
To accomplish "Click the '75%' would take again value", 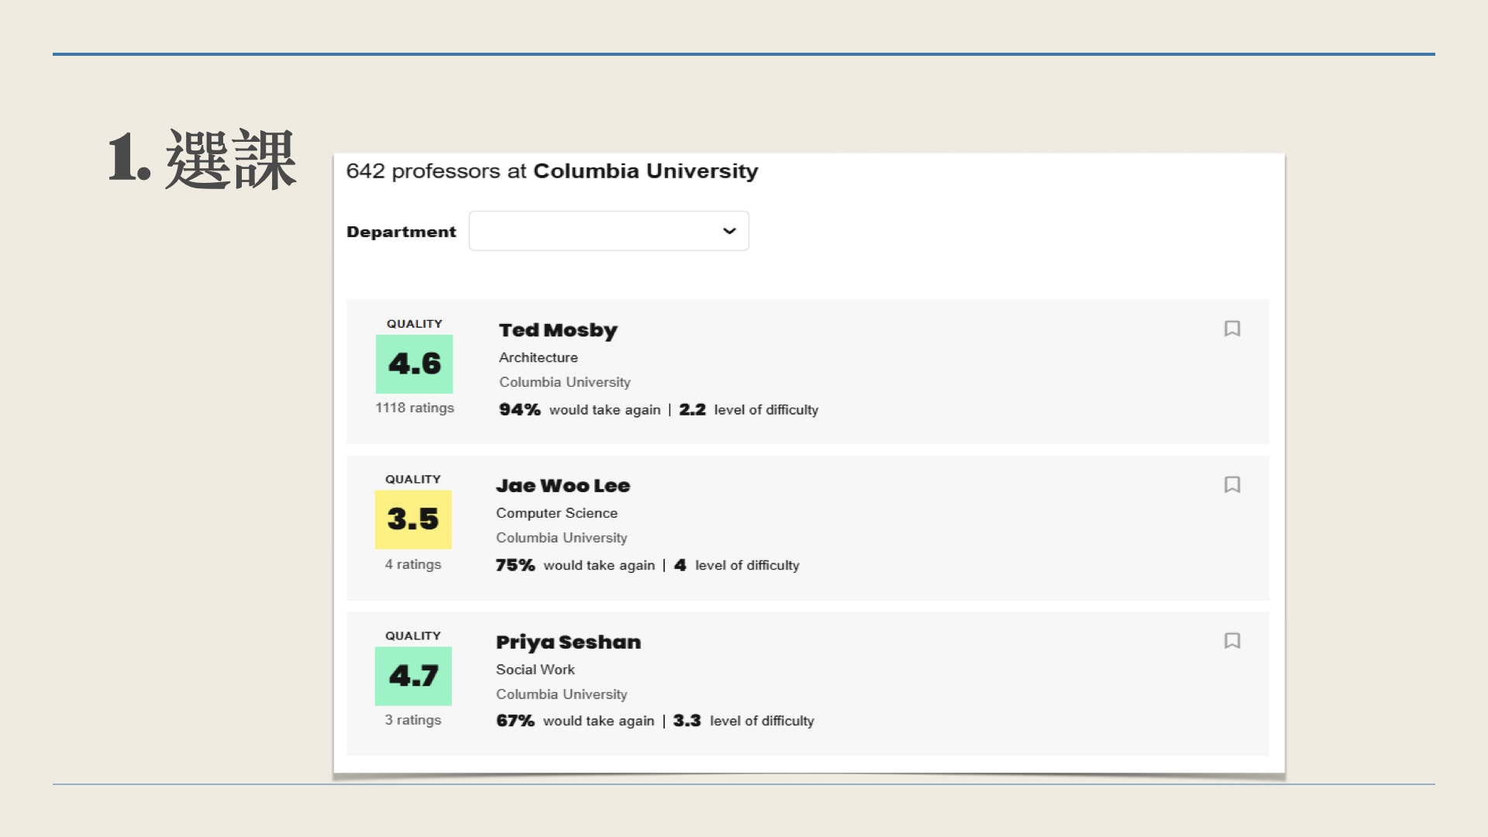I will click(515, 565).
